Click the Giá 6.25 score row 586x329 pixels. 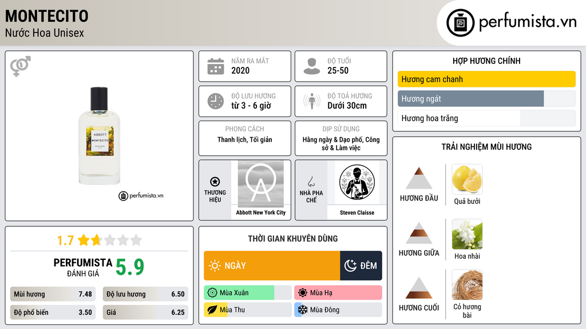(145, 312)
